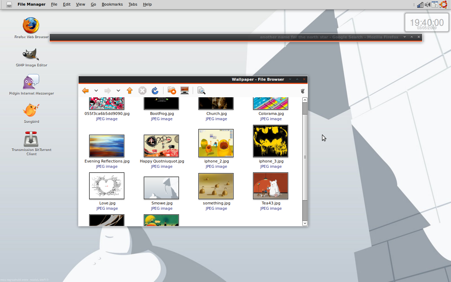Select the Tea43.jpg thumbnail
The height and width of the screenshot is (282, 451).
click(271, 186)
